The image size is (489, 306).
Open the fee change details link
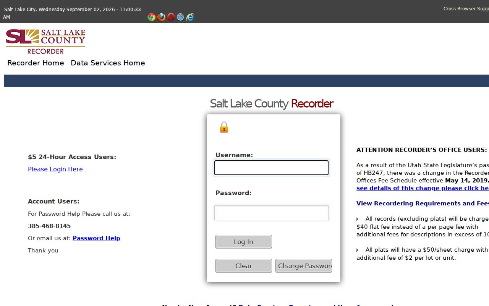tap(423, 188)
